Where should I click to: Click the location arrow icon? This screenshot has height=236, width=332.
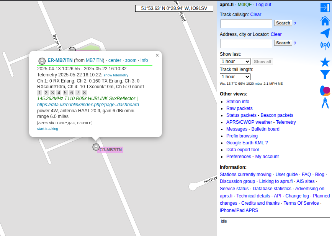(325, 33)
